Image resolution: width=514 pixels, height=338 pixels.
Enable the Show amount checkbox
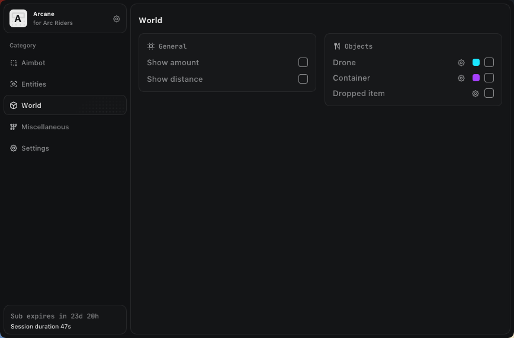[303, 62]
